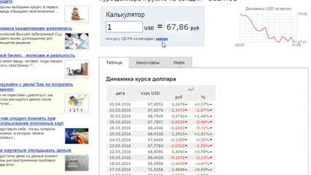Open article about credit rules changed
Screen dimensions: 311x175
36,28
